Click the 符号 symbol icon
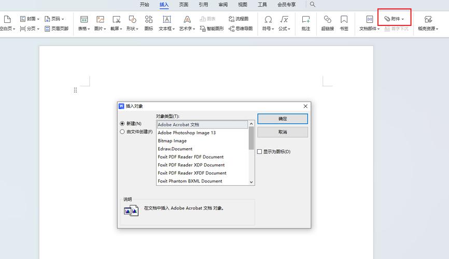The width and height of the screenshot is (449, 259). [268, 19]
